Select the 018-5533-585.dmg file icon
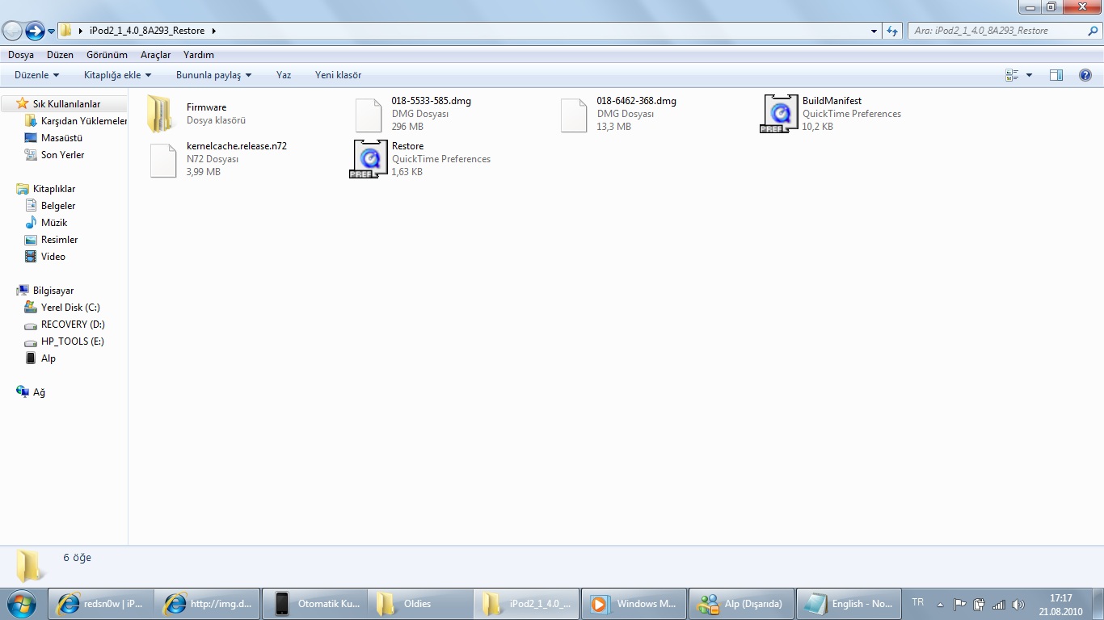The image size is (1104, 620). pyautogui.click(x=369, y=115)
